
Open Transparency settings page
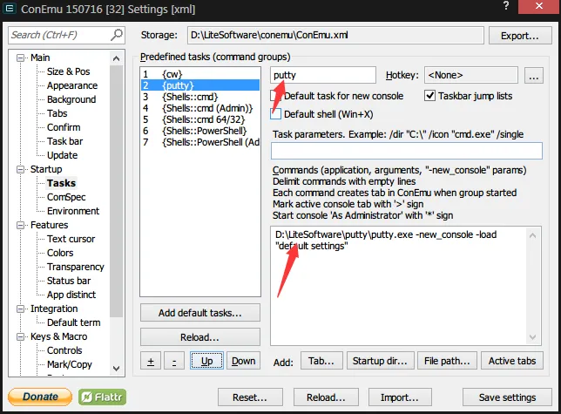pyautogui.click(x=76, y=267)
